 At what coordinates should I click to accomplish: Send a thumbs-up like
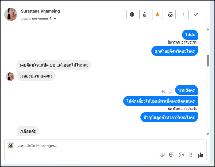(200, 155)
